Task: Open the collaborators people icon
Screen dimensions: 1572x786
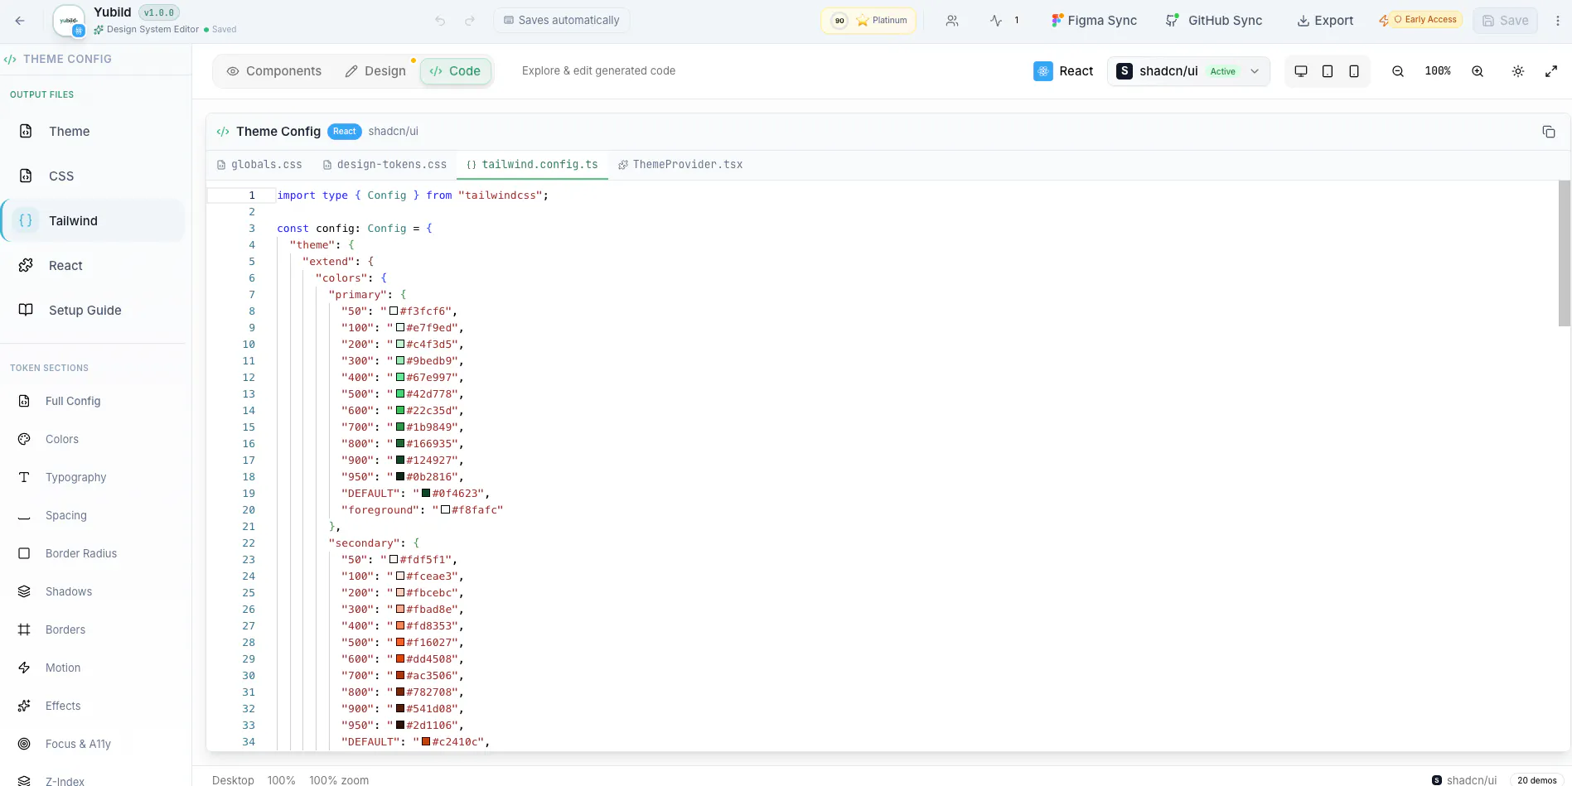Action: [x=952, y=21]
